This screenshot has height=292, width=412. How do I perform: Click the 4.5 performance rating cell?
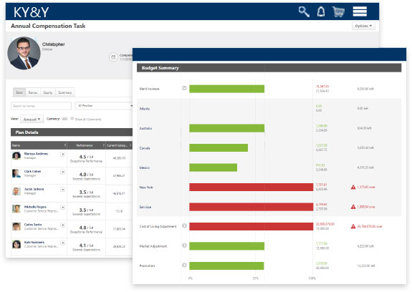(x=86, y=158)
